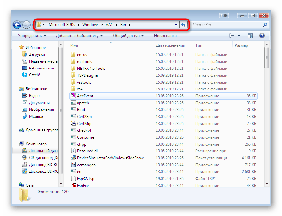
Task: Click the Новая папка button
Action: (165, 36)
